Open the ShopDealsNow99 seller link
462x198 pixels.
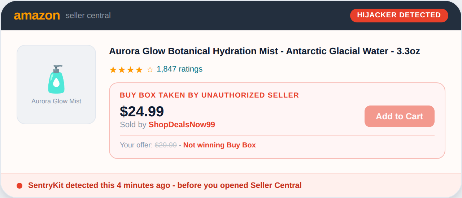182,125
